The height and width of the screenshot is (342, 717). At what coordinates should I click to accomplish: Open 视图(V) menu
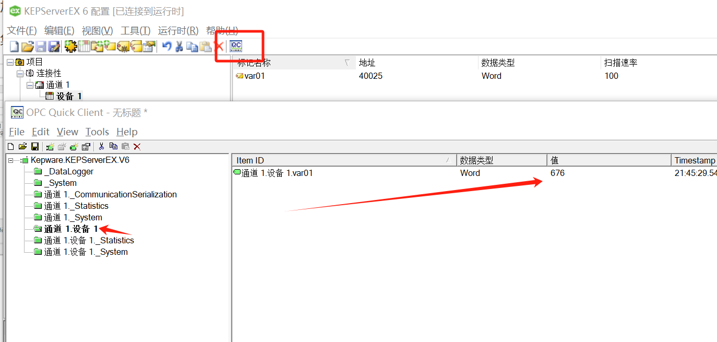click(x=98, y=30)
